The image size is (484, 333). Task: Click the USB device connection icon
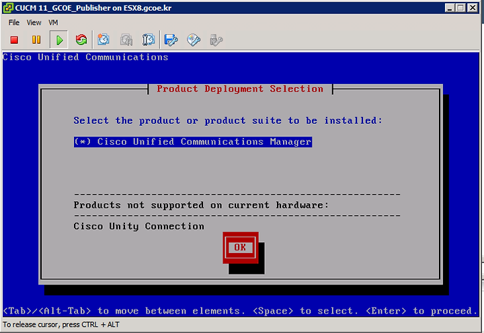(216, 40)
